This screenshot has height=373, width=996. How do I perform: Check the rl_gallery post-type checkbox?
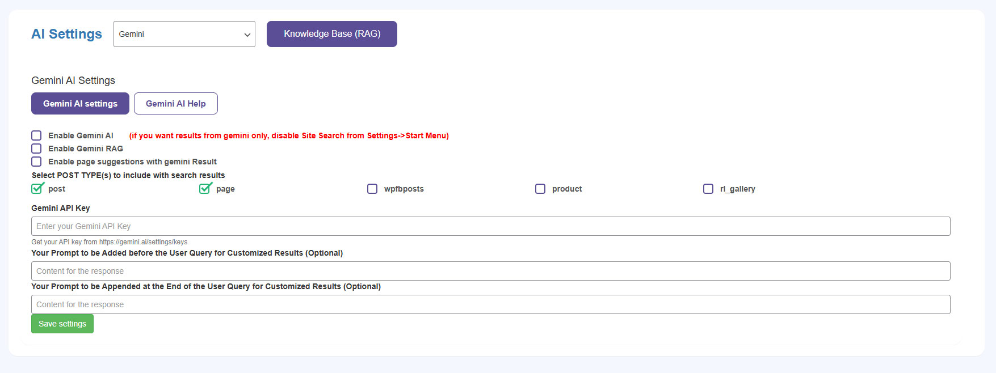(x=708, y=189)
